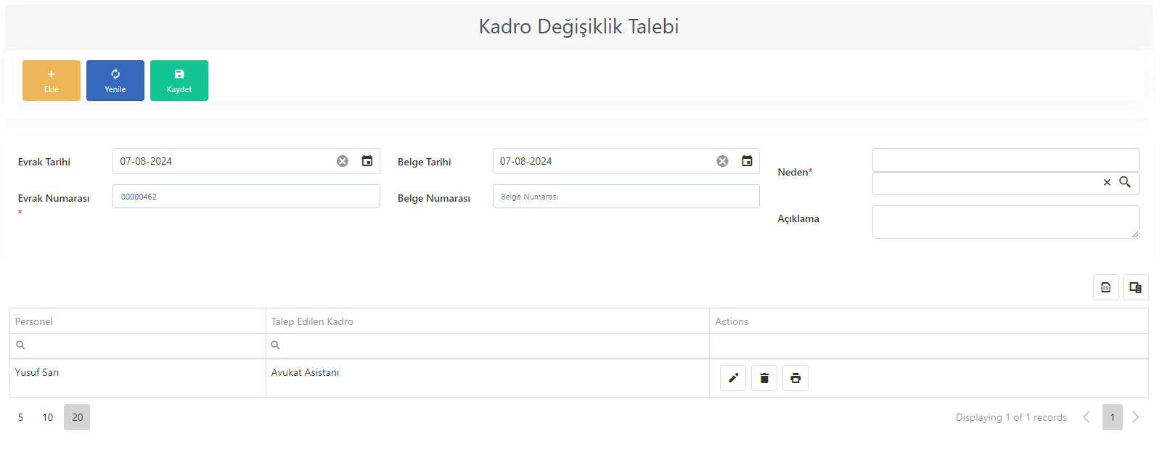
Task: Click the 'Displaying 1 of 1 records' text
Action: [x=1011, y=417]
